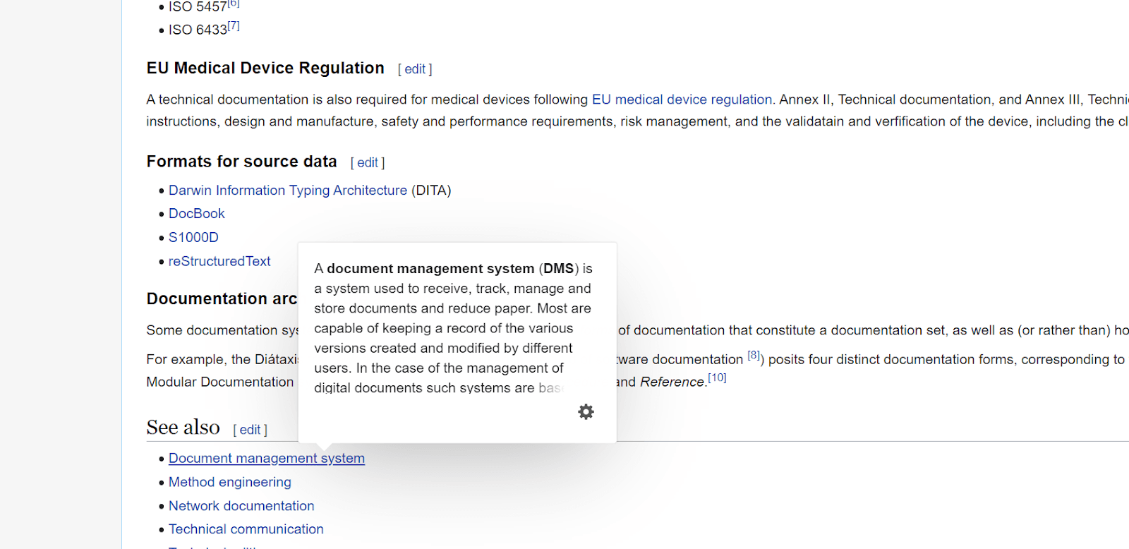The width and height of the screenshot is (1129, 549).
Task: Jump to footnote 10 after Reference
Action: pyautogui.click(x=717, y=378)
